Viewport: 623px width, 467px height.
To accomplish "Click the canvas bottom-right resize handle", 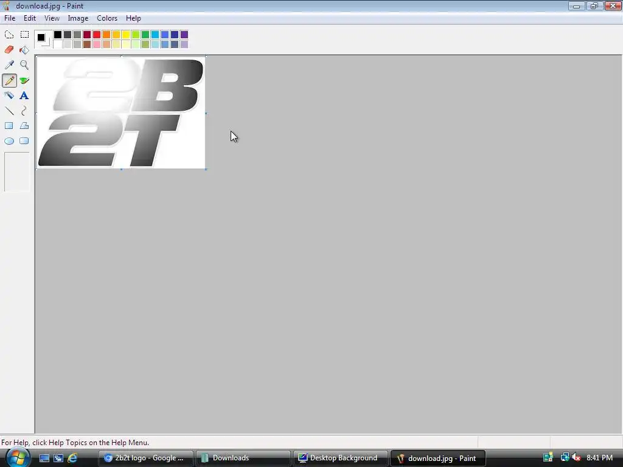I will click(x=206, y=169).
